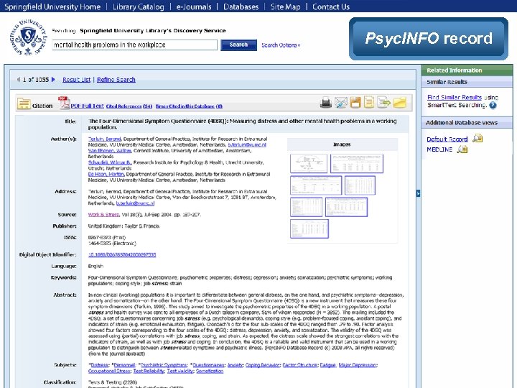Click the Related Information green header
The height and width of the screenshot is (388, 517).
coord(467,70)
